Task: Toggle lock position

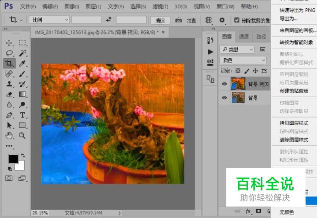Action: (255, 71)
